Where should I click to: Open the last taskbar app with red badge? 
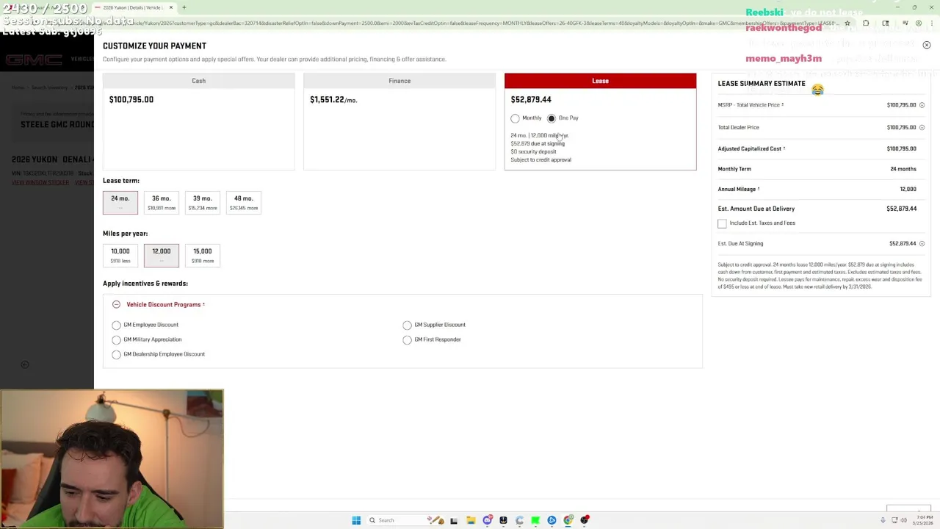click(x=585, y=520)
